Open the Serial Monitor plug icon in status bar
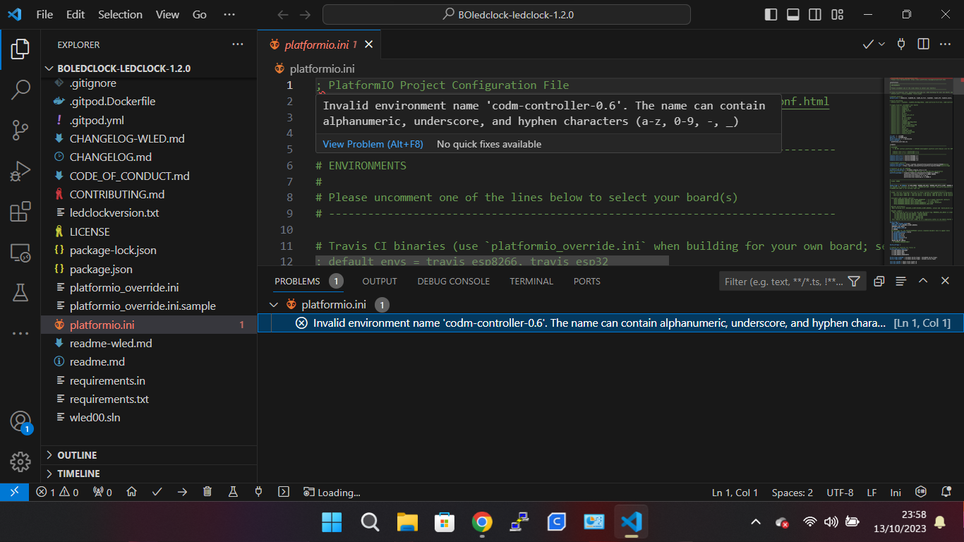 [x=258, y=492]
